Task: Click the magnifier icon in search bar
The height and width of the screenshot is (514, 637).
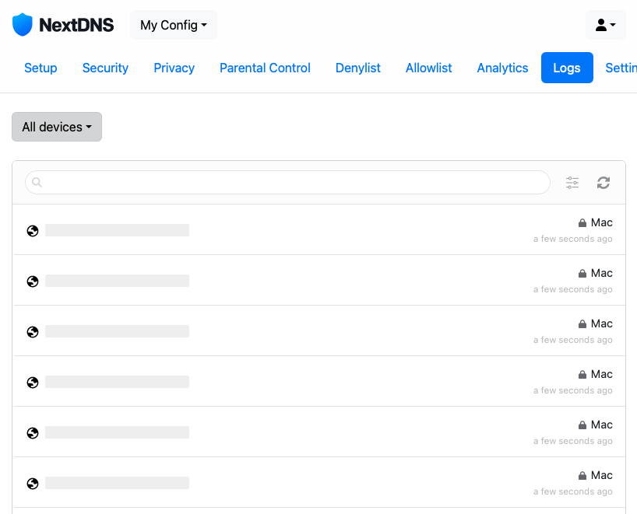Action: coord(37,183)
